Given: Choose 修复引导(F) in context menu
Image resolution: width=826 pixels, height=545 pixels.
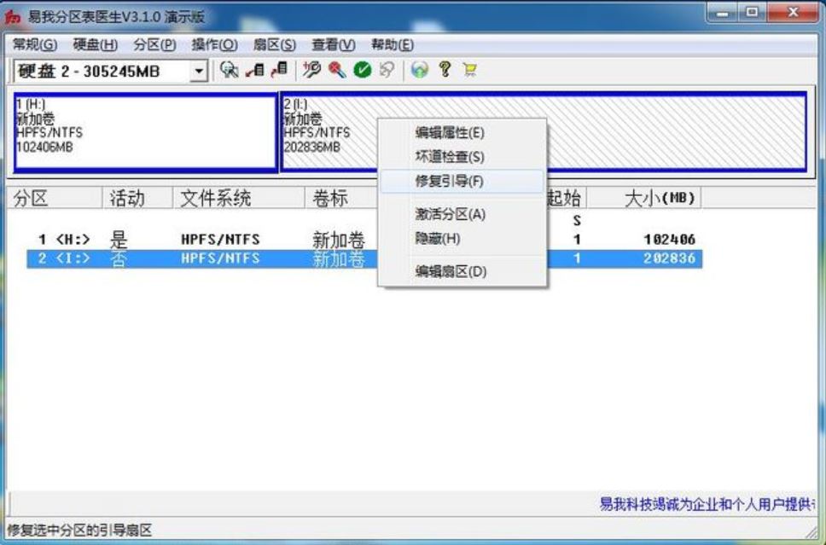Looking at the screenshot, I should coord(462,181).
